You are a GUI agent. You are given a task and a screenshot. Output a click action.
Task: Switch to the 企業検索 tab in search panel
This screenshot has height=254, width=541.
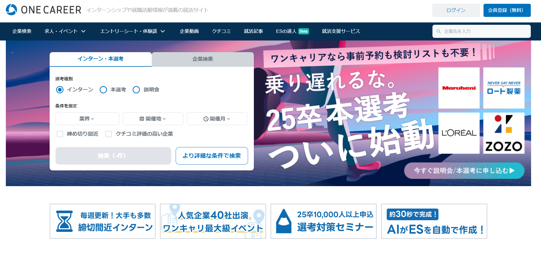point(203,59)
